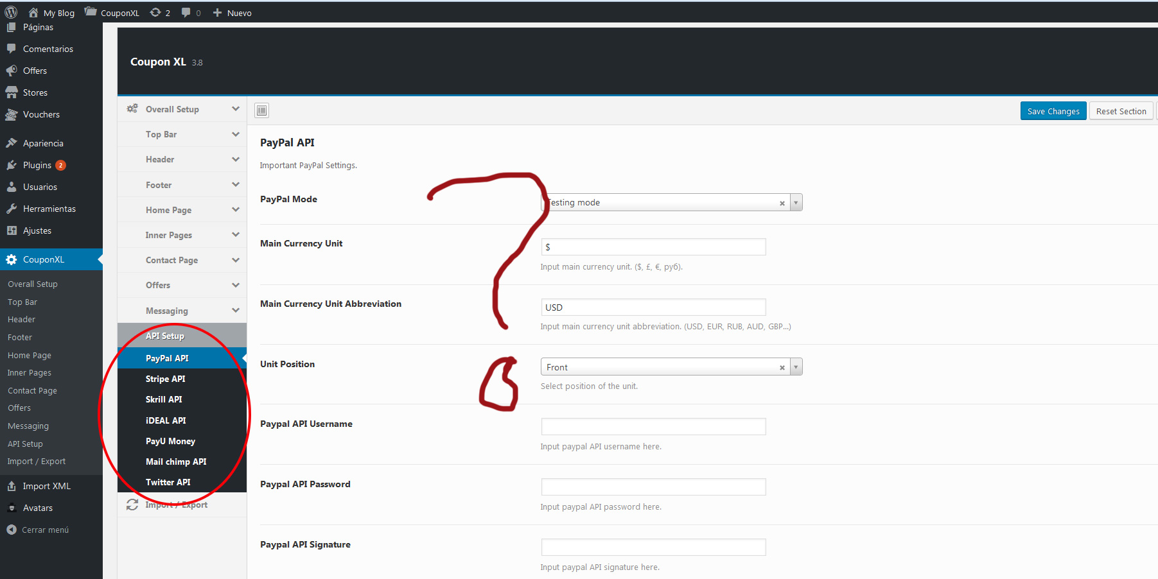The height and width of the screenshot is (579, 1158).
Task: Open the API Setup submenu link in sidebar
Action: [25, 444]
